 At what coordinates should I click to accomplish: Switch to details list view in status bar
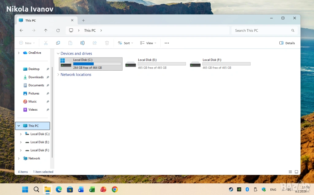tap(290, 172)
